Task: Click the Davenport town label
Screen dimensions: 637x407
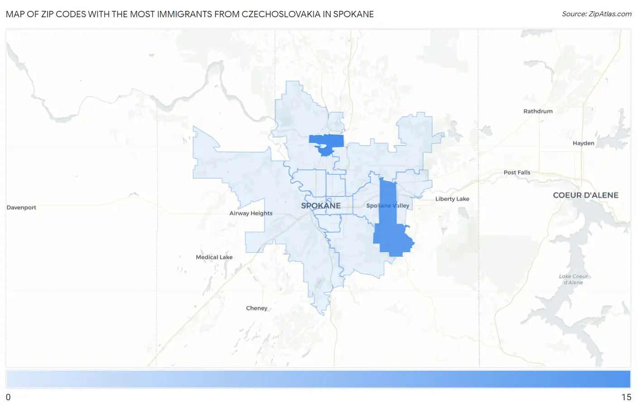Action: (21, 207)
